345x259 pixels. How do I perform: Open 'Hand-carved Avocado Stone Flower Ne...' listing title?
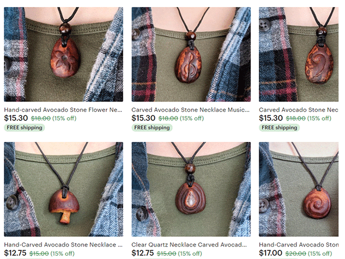point(63,110)
